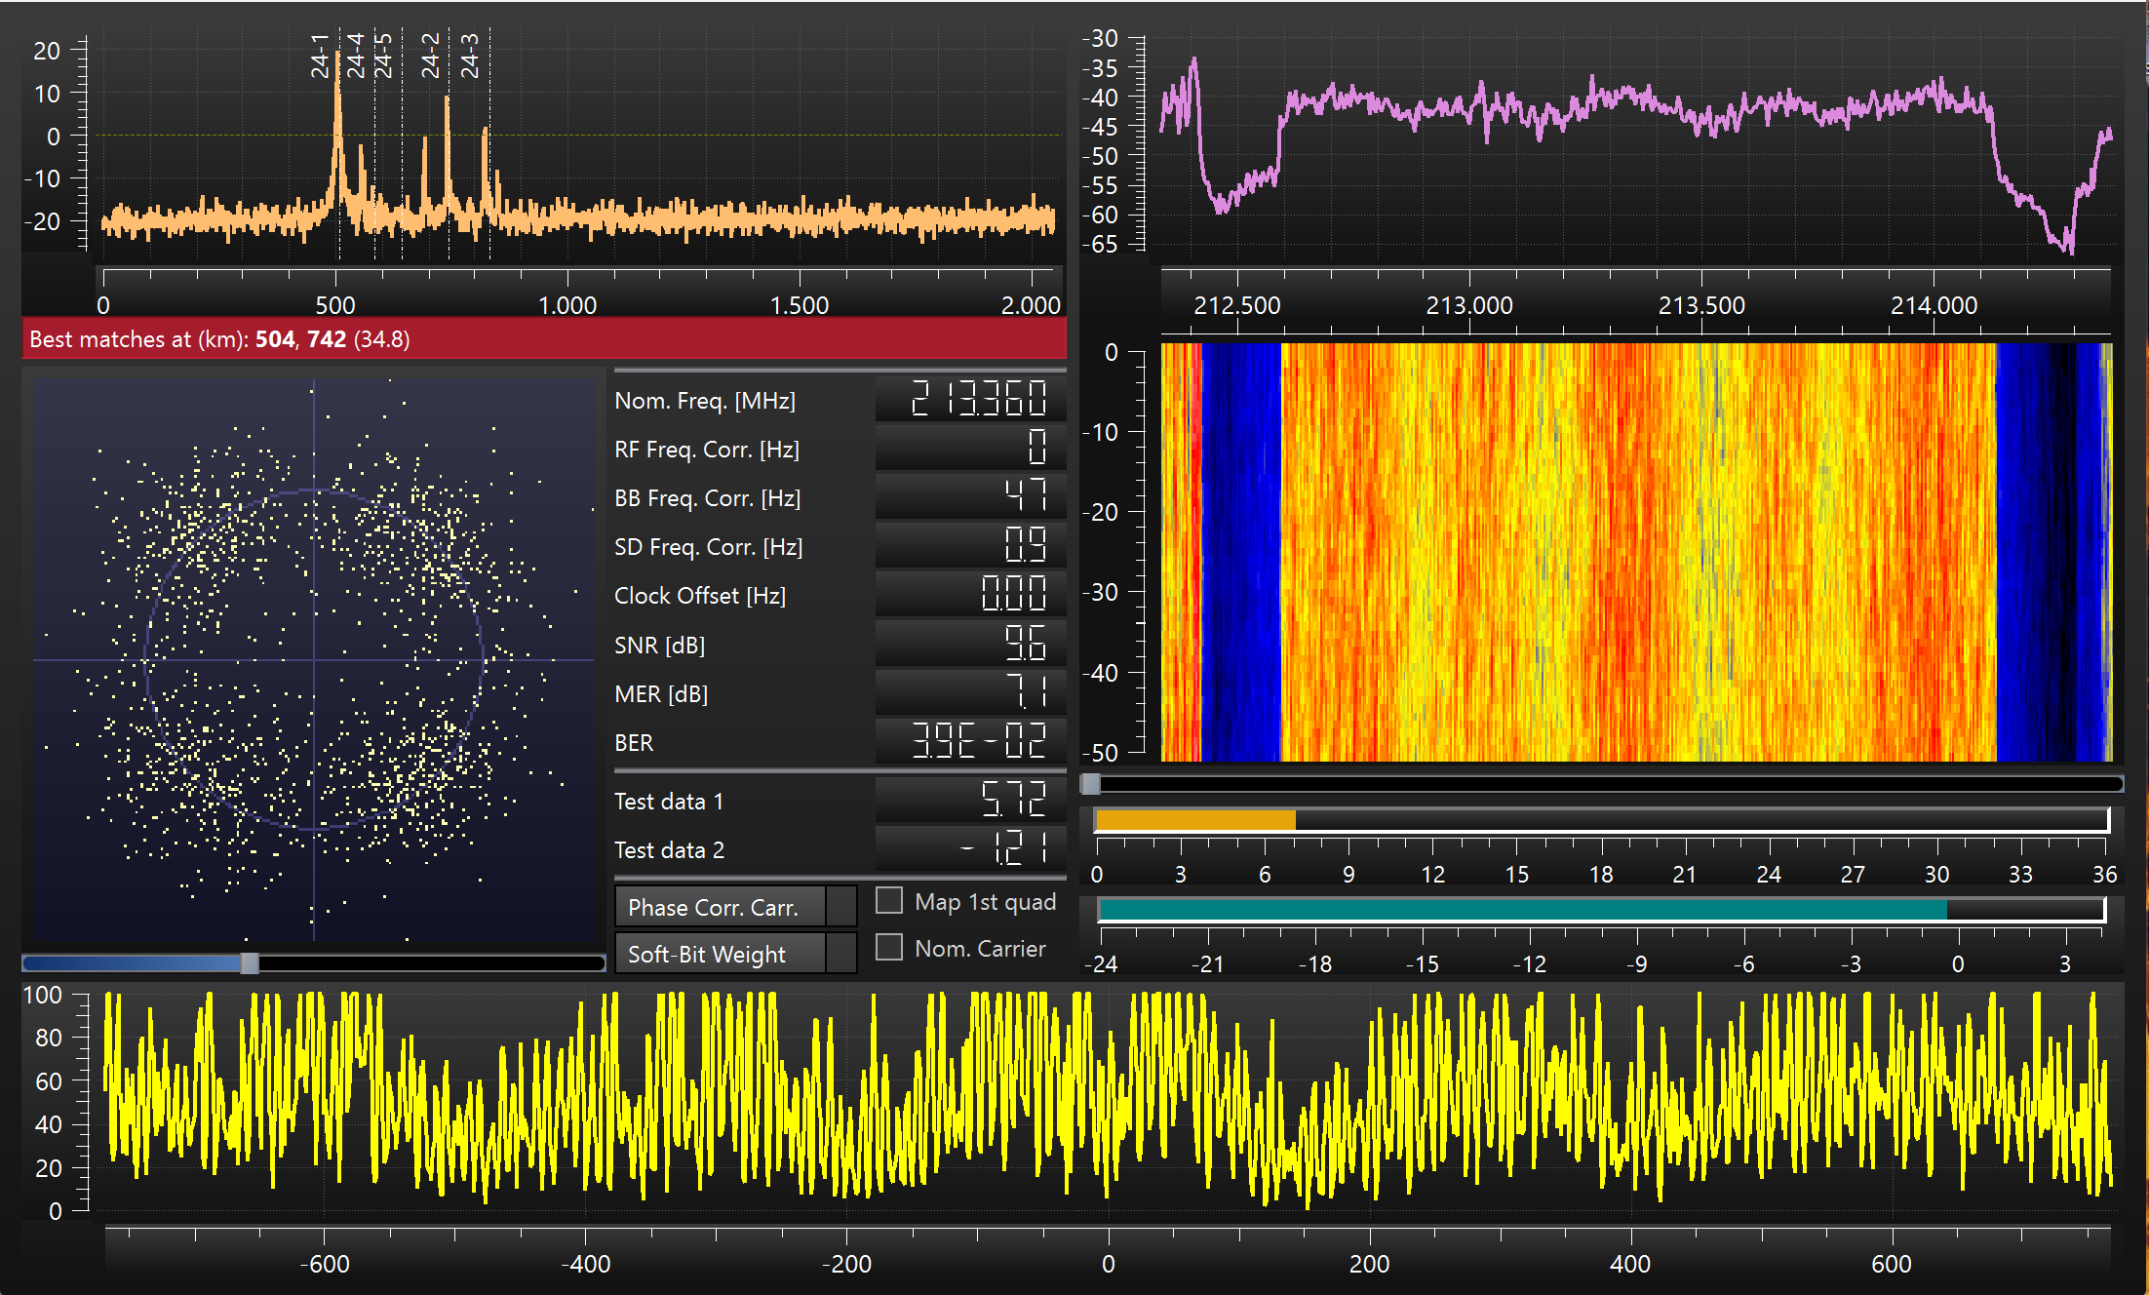
Task: Select the RF Freq. Corr. value field
Action: 970,449
